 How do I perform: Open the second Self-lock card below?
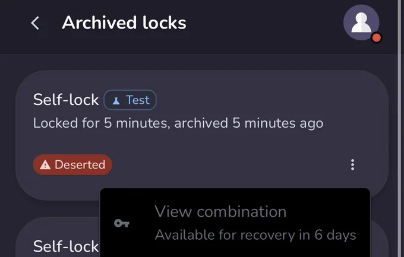tap(66, 246)
